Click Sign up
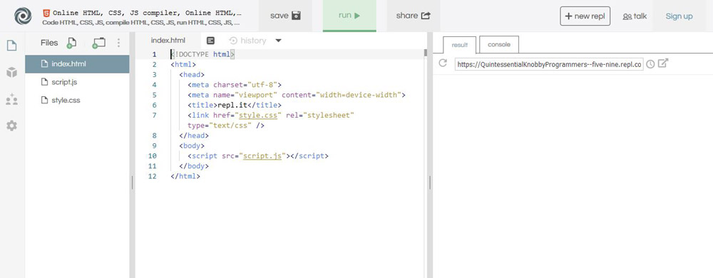Screen dimensions: 713x278 (679, 16)
